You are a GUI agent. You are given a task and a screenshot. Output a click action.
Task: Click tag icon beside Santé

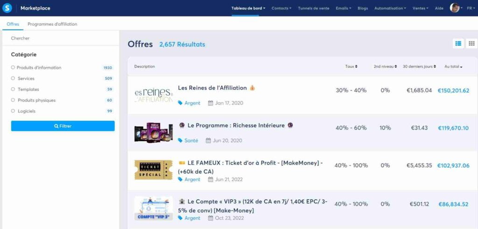click(x=181, y=140)
